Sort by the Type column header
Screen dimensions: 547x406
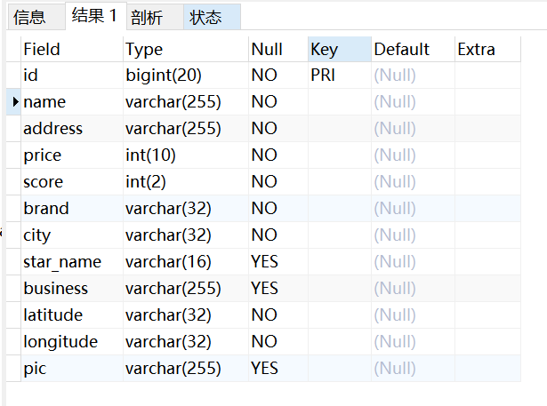186,49
